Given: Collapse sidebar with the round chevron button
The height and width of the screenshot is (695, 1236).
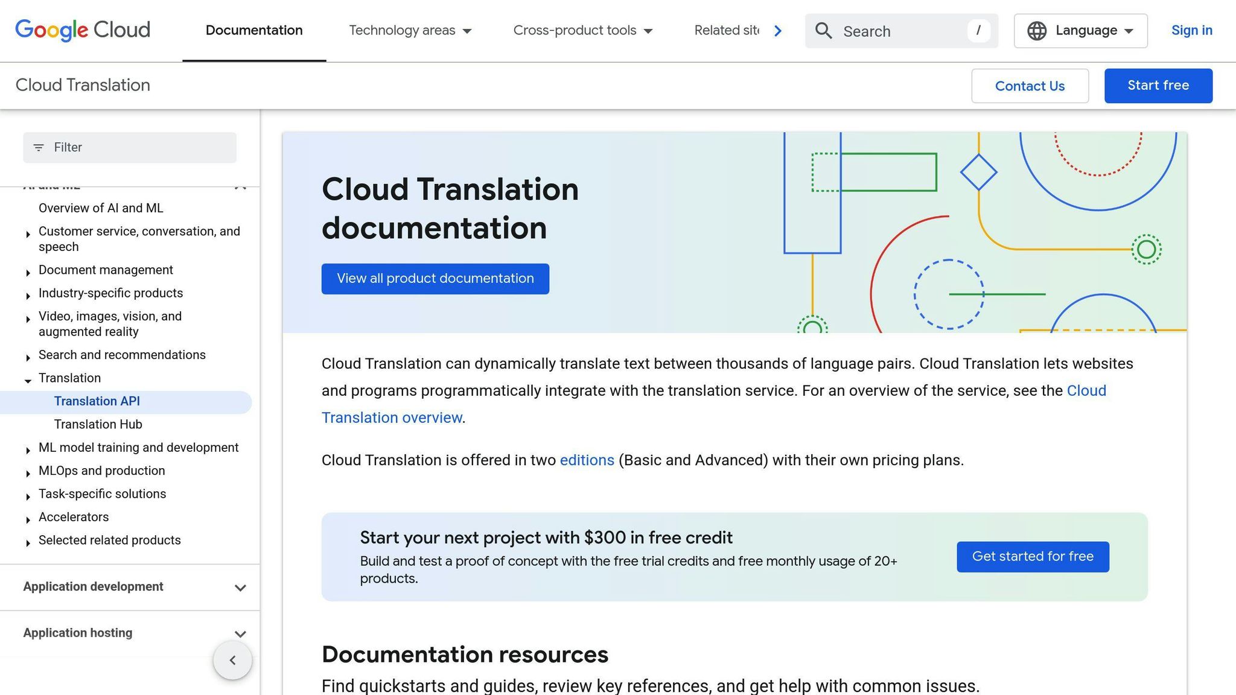Looking at the screenshot, I should pyautogui.click(x=232, y=660).
